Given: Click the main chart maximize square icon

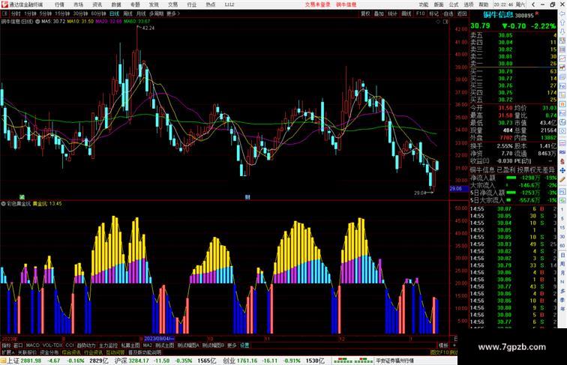Looking at the screenshot, I should click(x=445, y=22).
